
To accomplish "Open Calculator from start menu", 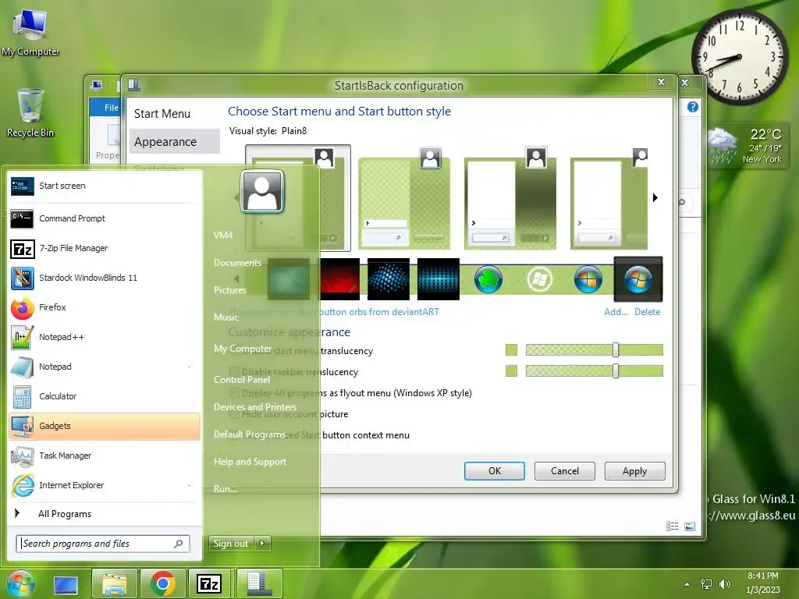I will [105, 396].
